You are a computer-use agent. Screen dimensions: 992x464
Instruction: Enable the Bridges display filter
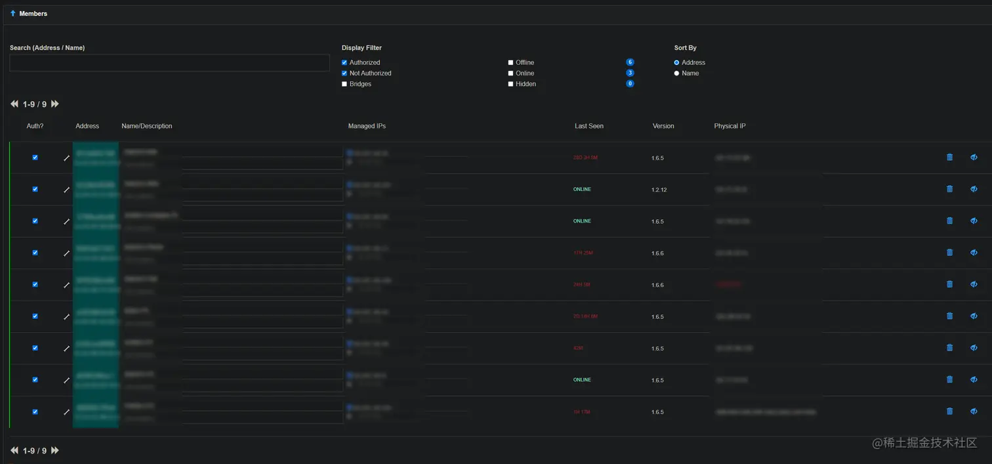(344, 84)
